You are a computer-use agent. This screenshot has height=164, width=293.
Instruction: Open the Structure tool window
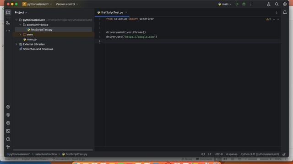click(8, 23)
